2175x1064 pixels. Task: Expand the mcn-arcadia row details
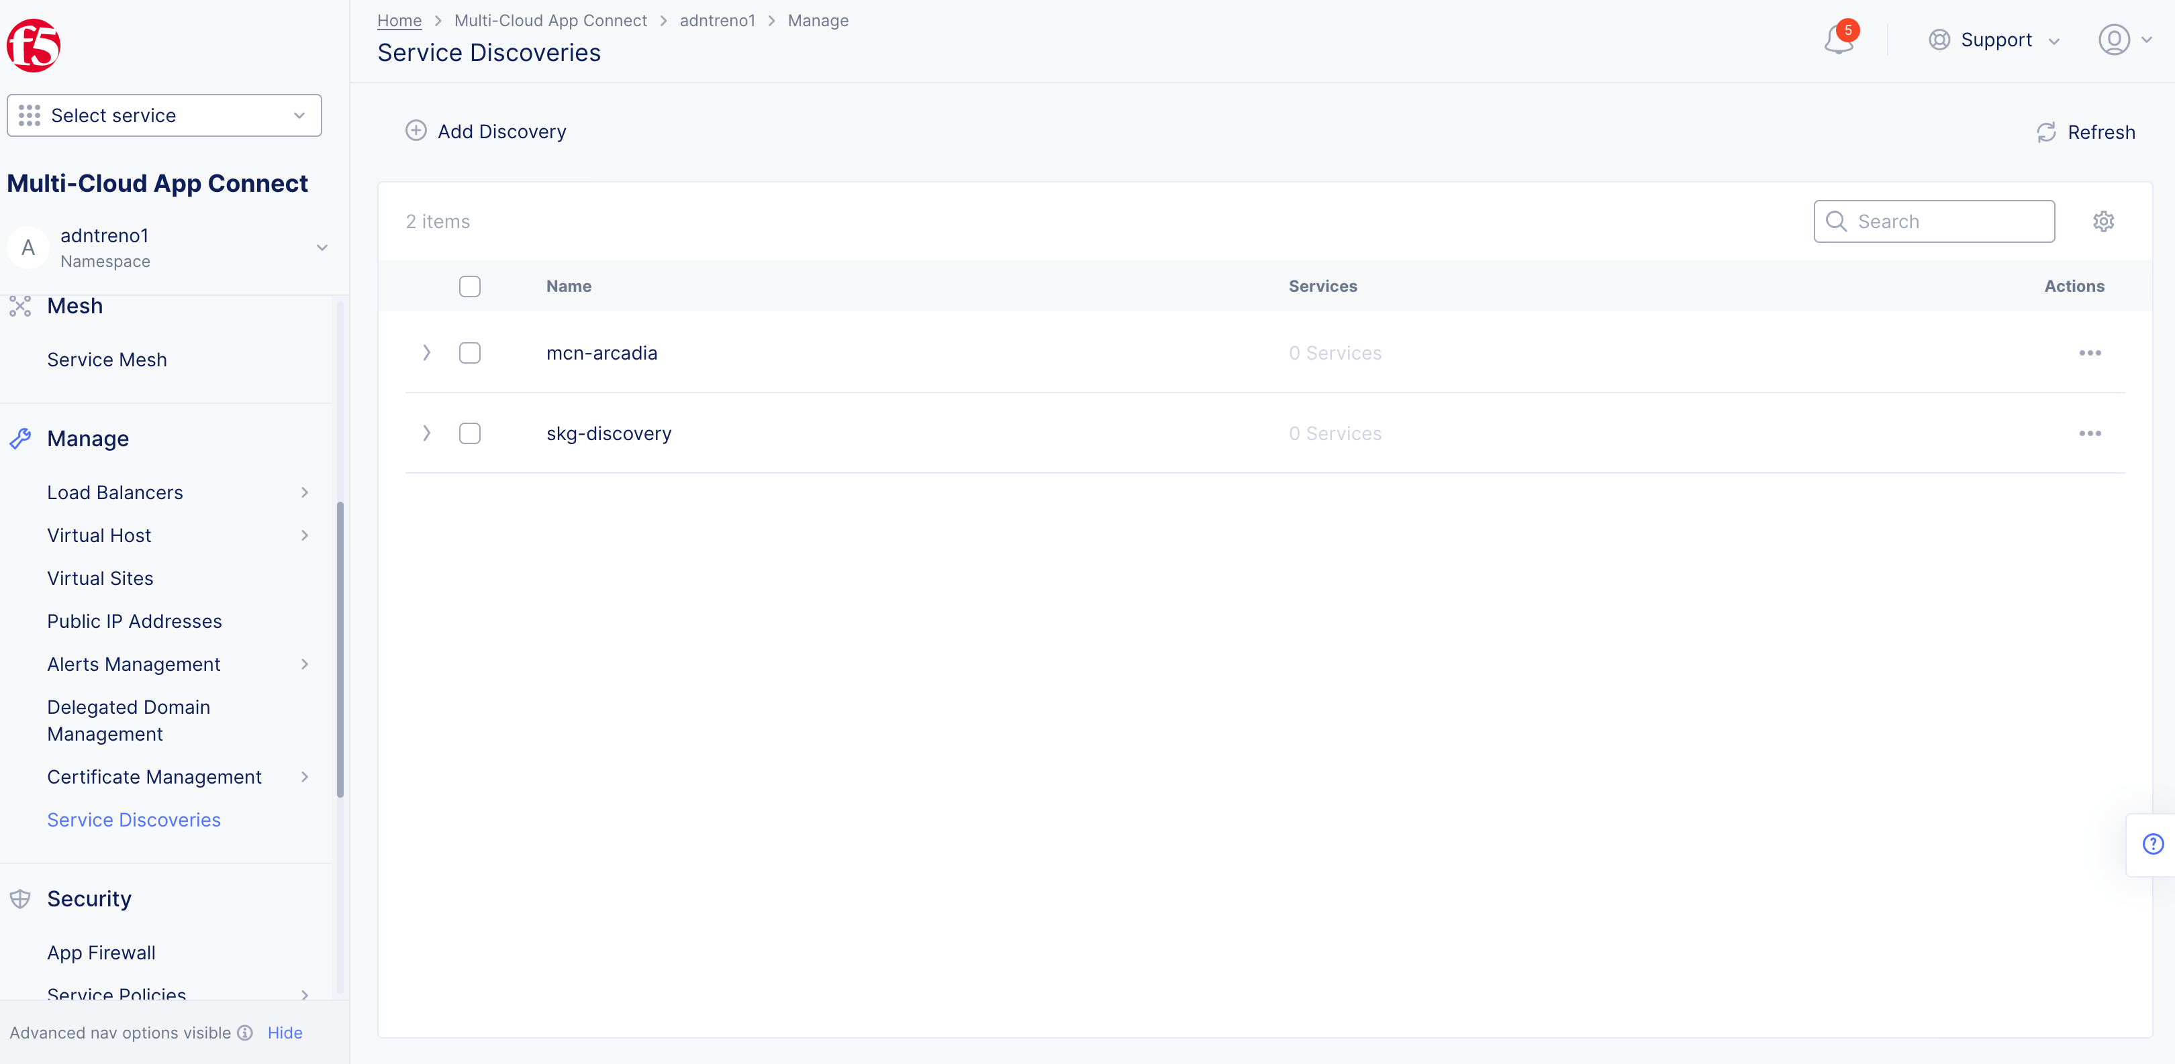[x=426, y=354]
